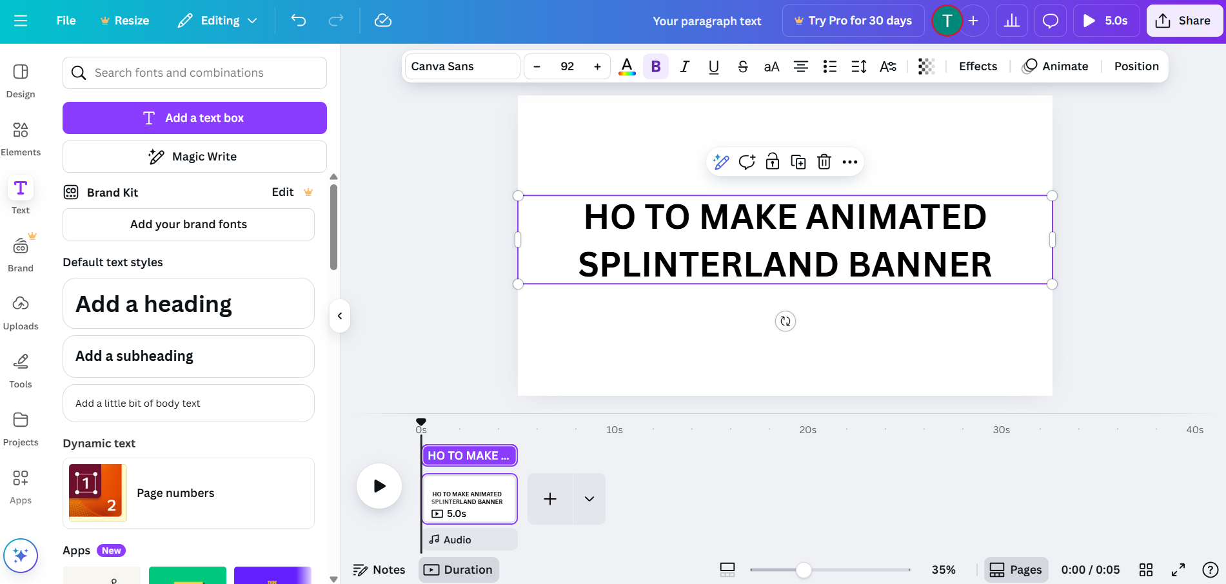1226x584 pixels.
Task: Select the Page numbers dynamic text
Action: [188, 493]
